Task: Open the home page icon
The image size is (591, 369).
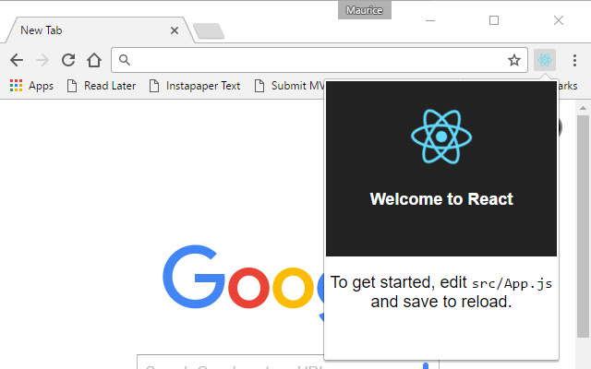Action: tap(94, 60)
